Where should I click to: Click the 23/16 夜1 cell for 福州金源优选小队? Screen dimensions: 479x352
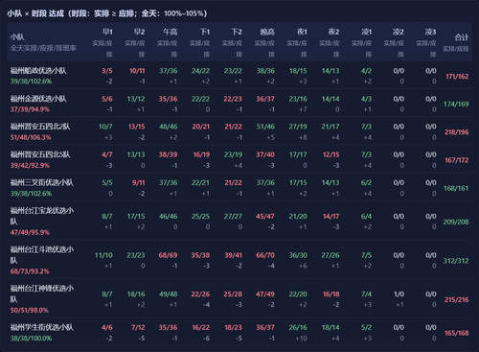[x=298, y=99]
